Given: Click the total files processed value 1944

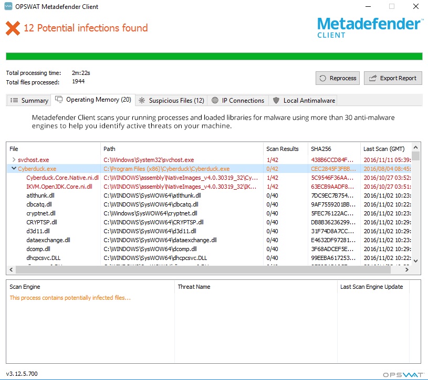Looking at the screenshot, I should click(x=78, y=81).
